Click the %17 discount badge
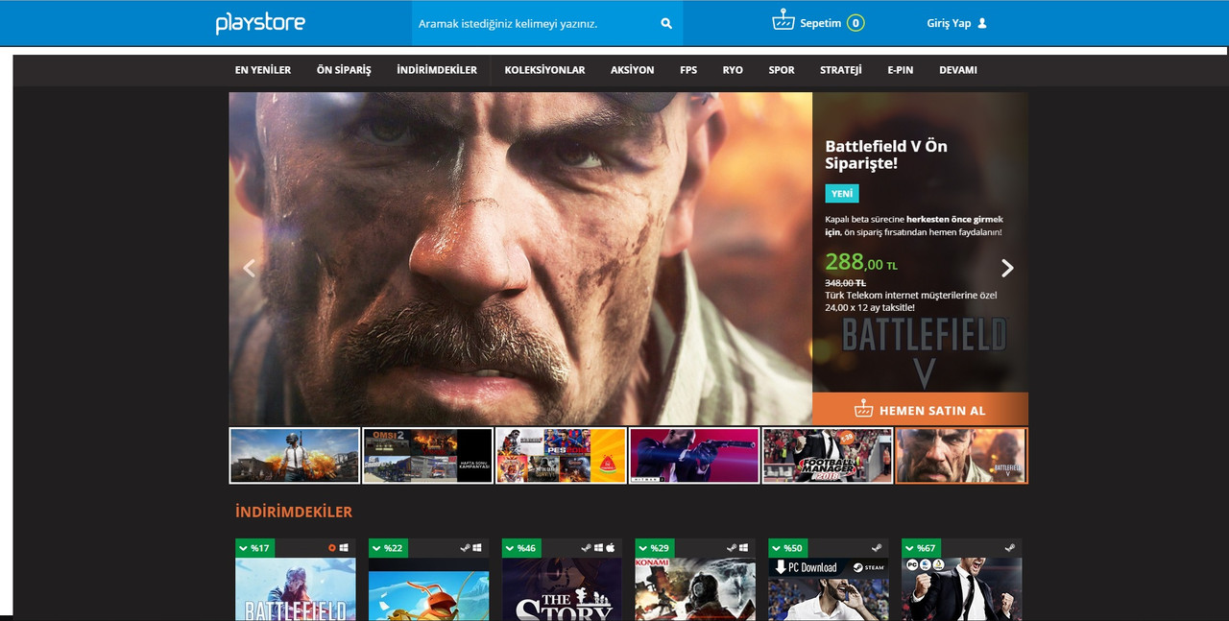Viewport: 1229px width, 621px height. click(255, 548)
